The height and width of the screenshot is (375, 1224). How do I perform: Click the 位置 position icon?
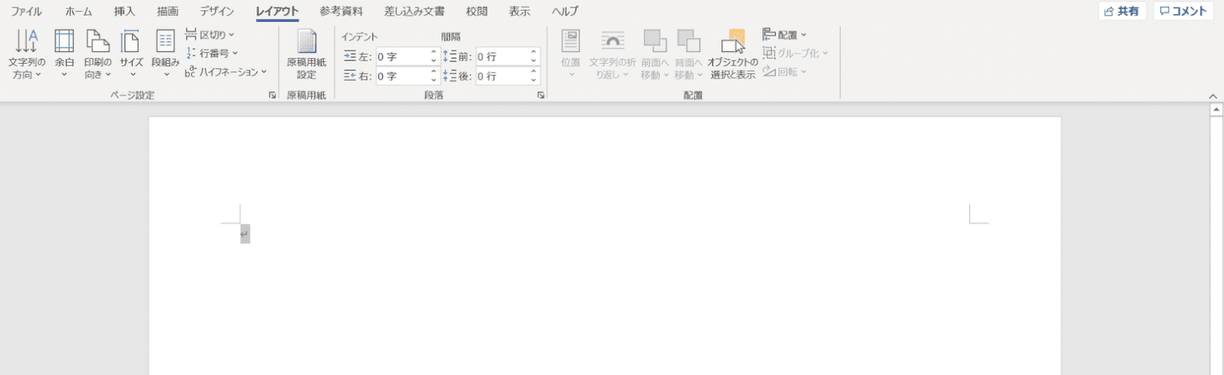[x=571, y=41]
